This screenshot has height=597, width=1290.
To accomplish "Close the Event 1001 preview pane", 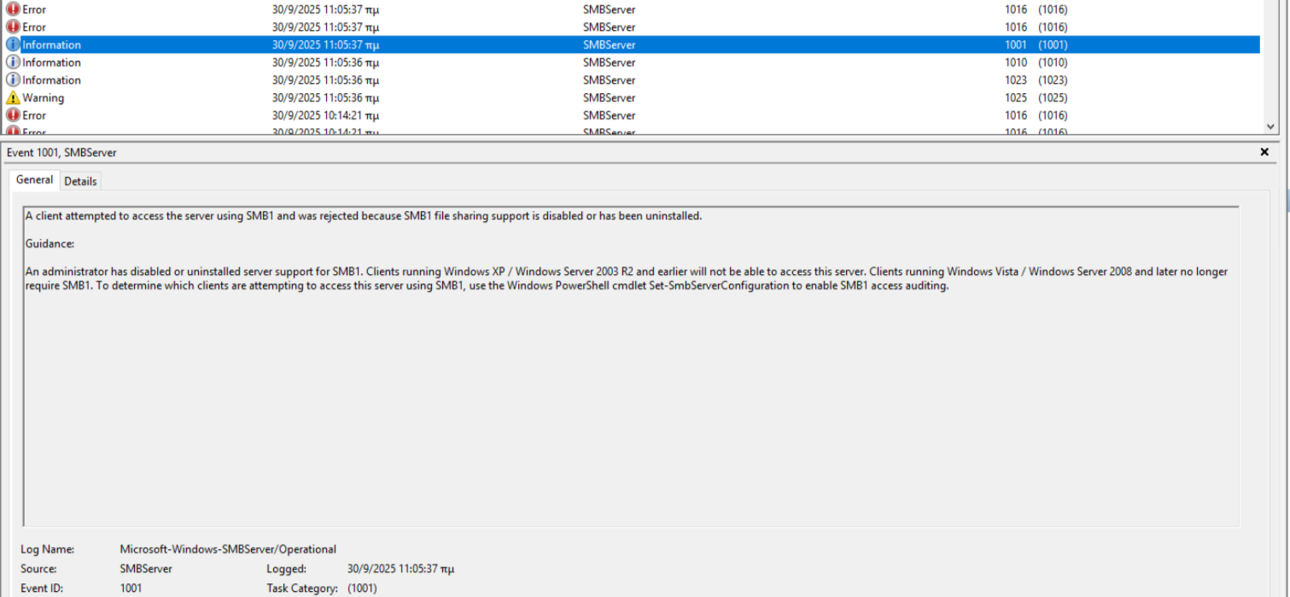I will [1264, 152].
